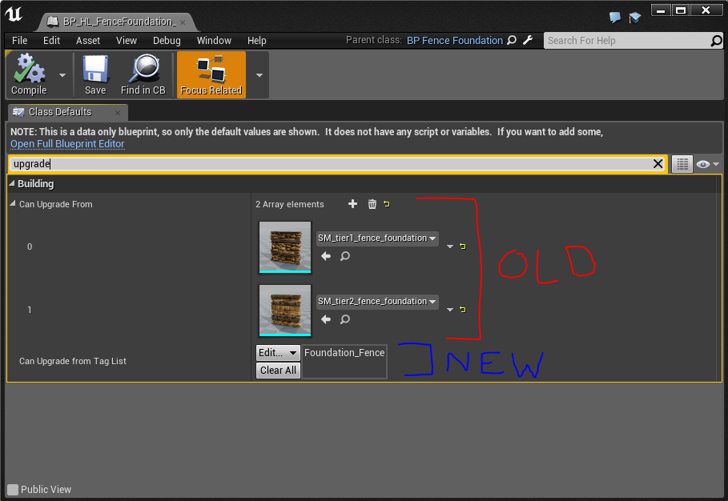Viewport: 728px width, 501px height.
Task: Toggle the property matrix grid view button
Action: [x=682, y=164]
